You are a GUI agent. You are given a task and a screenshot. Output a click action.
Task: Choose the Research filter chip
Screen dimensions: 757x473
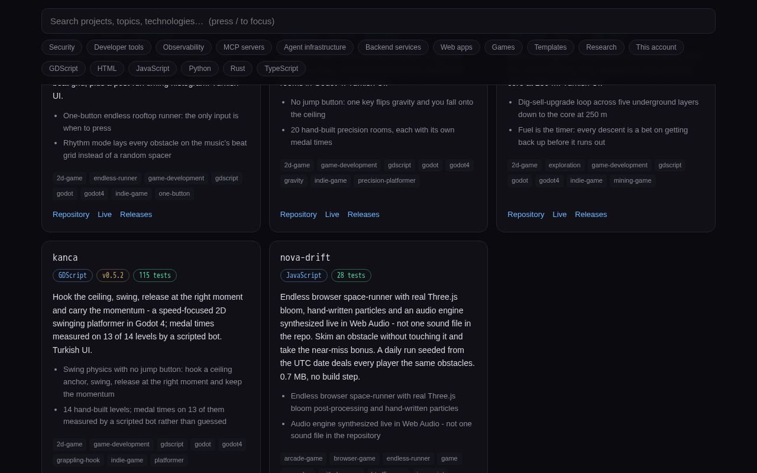601,47
